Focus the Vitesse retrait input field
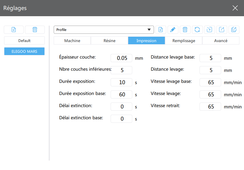The width and height of the screenshot is (244, 170). point(210,107)
